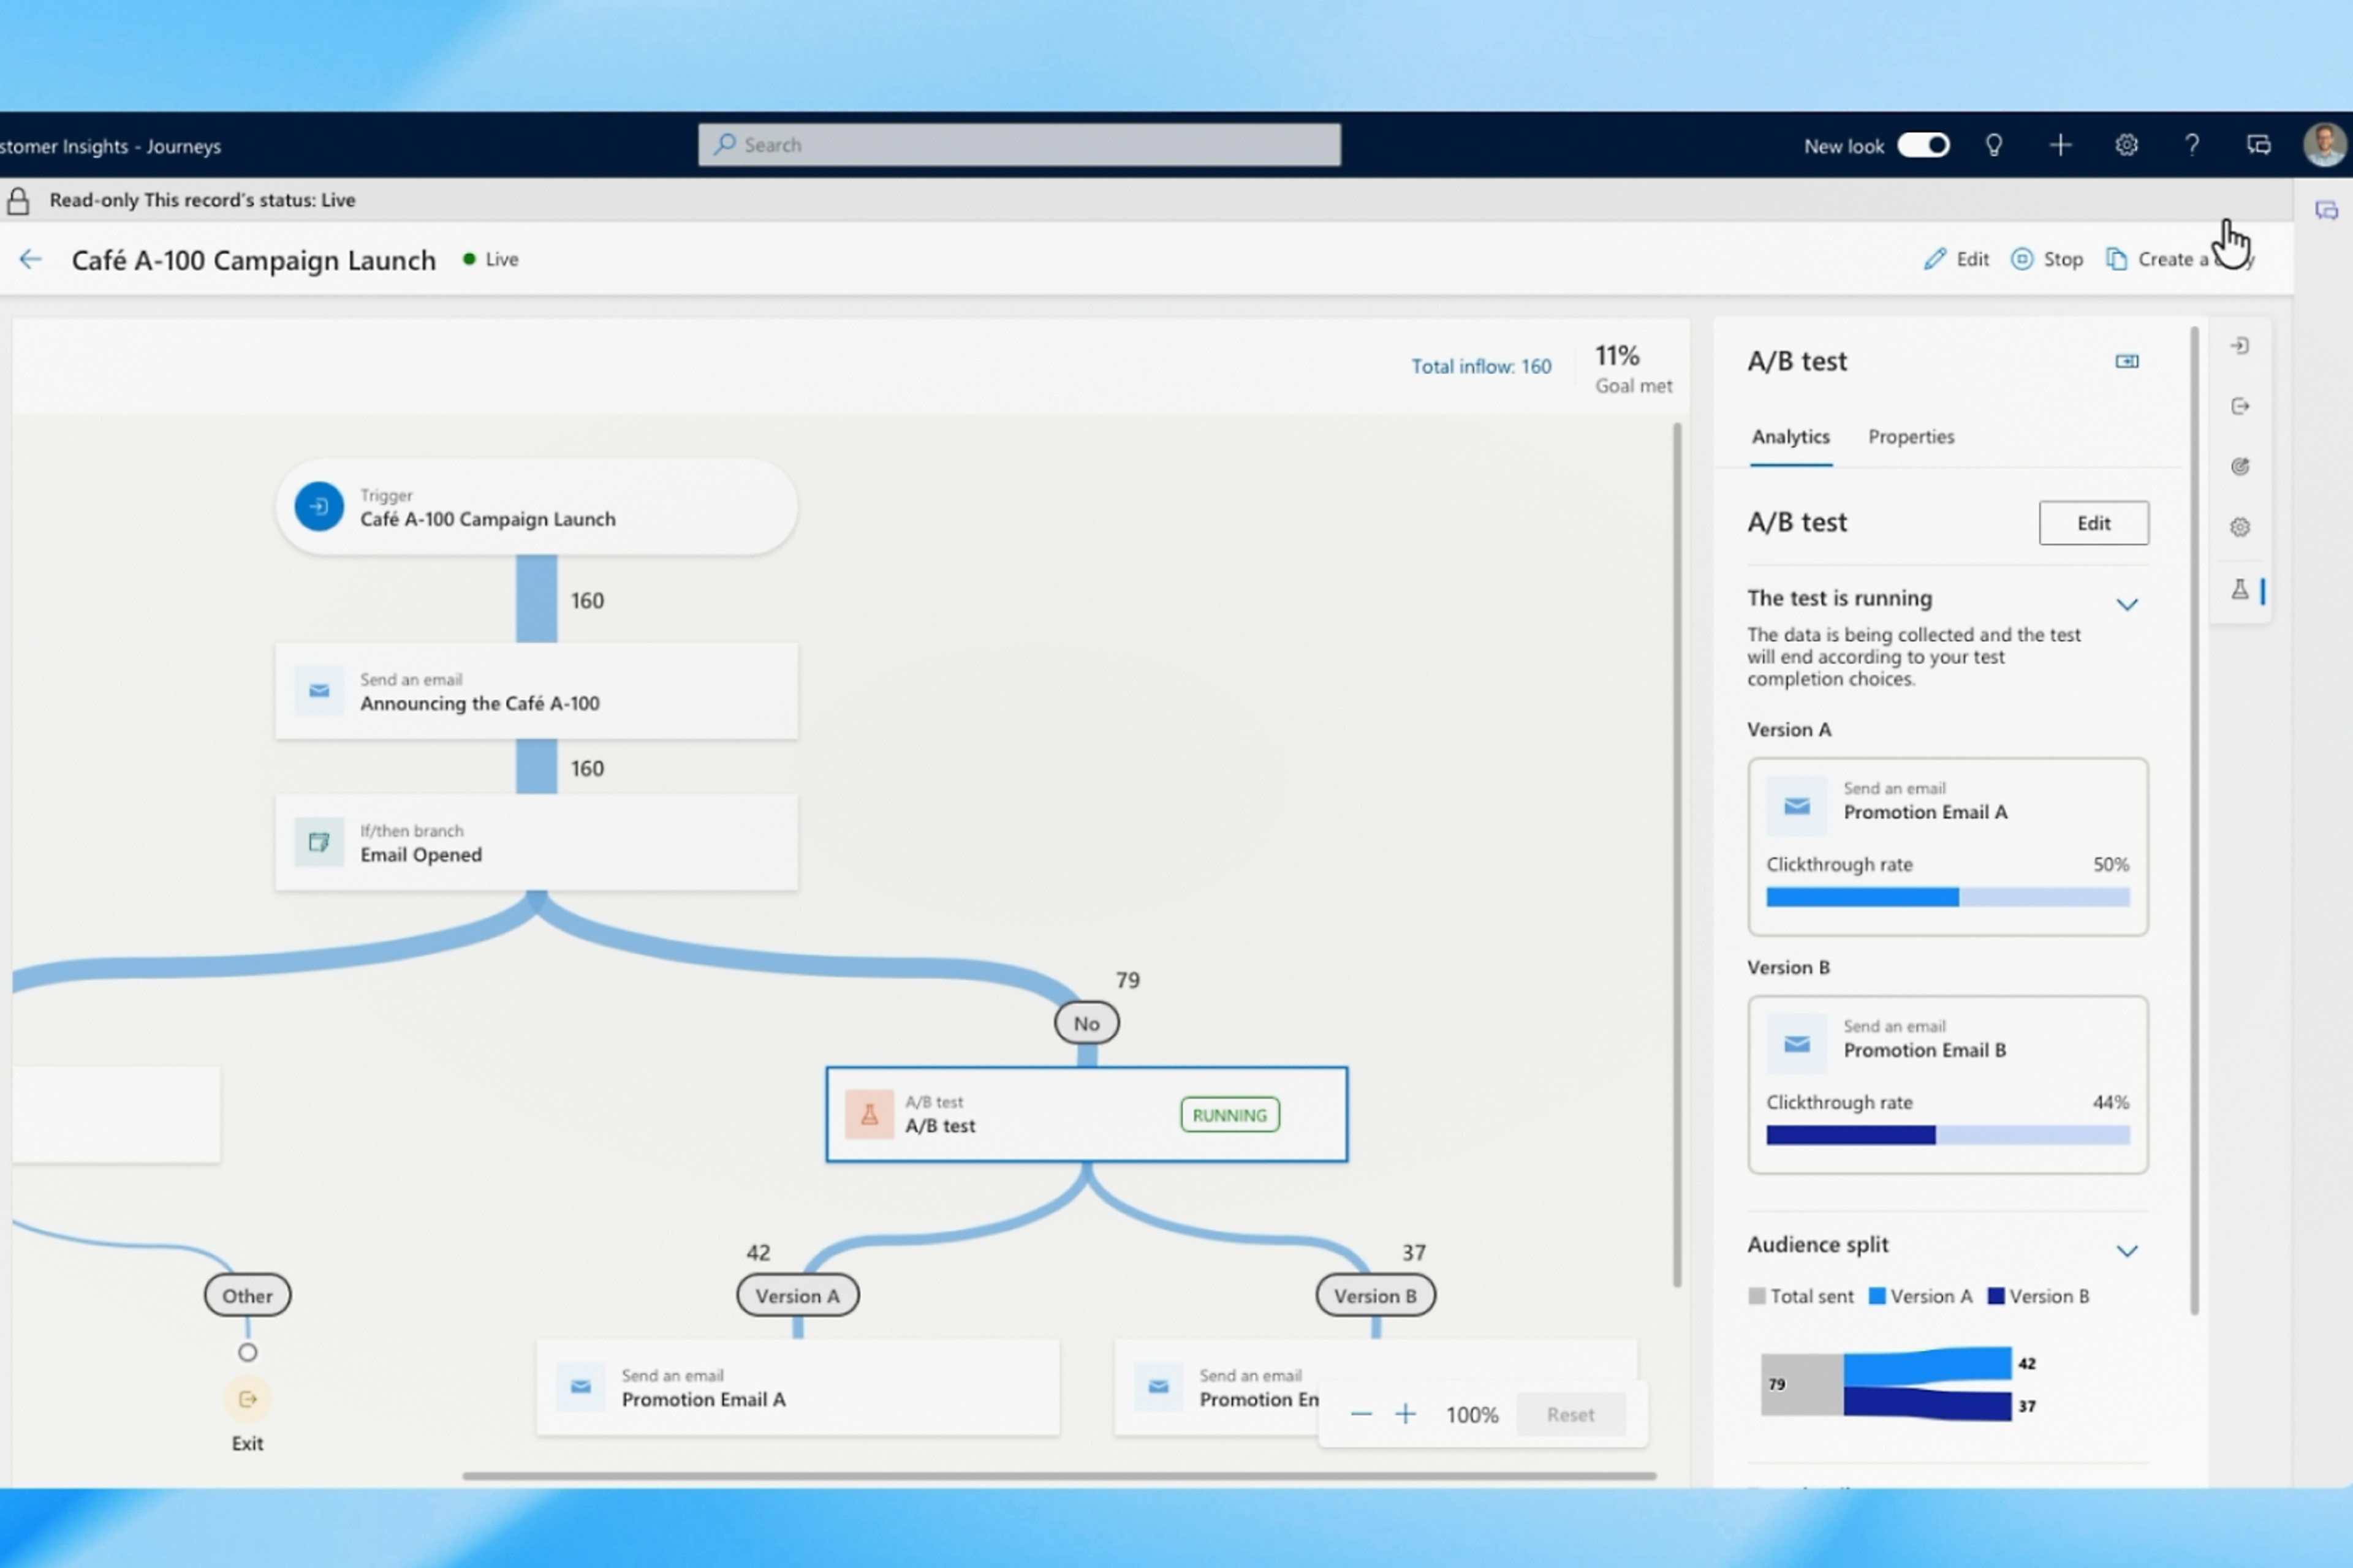Click the back arrow beside campaign title
The width and height of the screenshot is (2353, 1568).
pos(30,260)
